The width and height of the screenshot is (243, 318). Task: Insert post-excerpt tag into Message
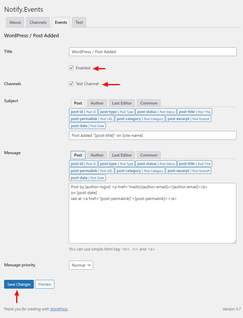(x=189, y=171)
